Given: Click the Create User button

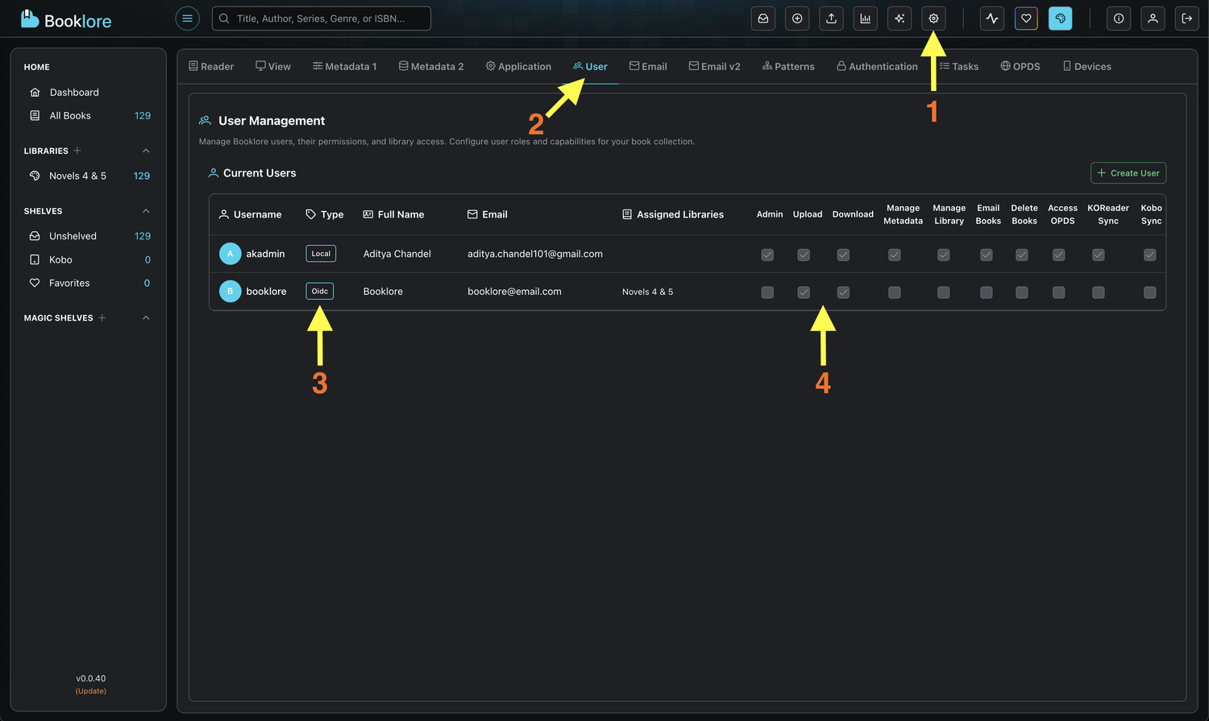Looking at the screenshot, I should click(x=1128, y=173).
